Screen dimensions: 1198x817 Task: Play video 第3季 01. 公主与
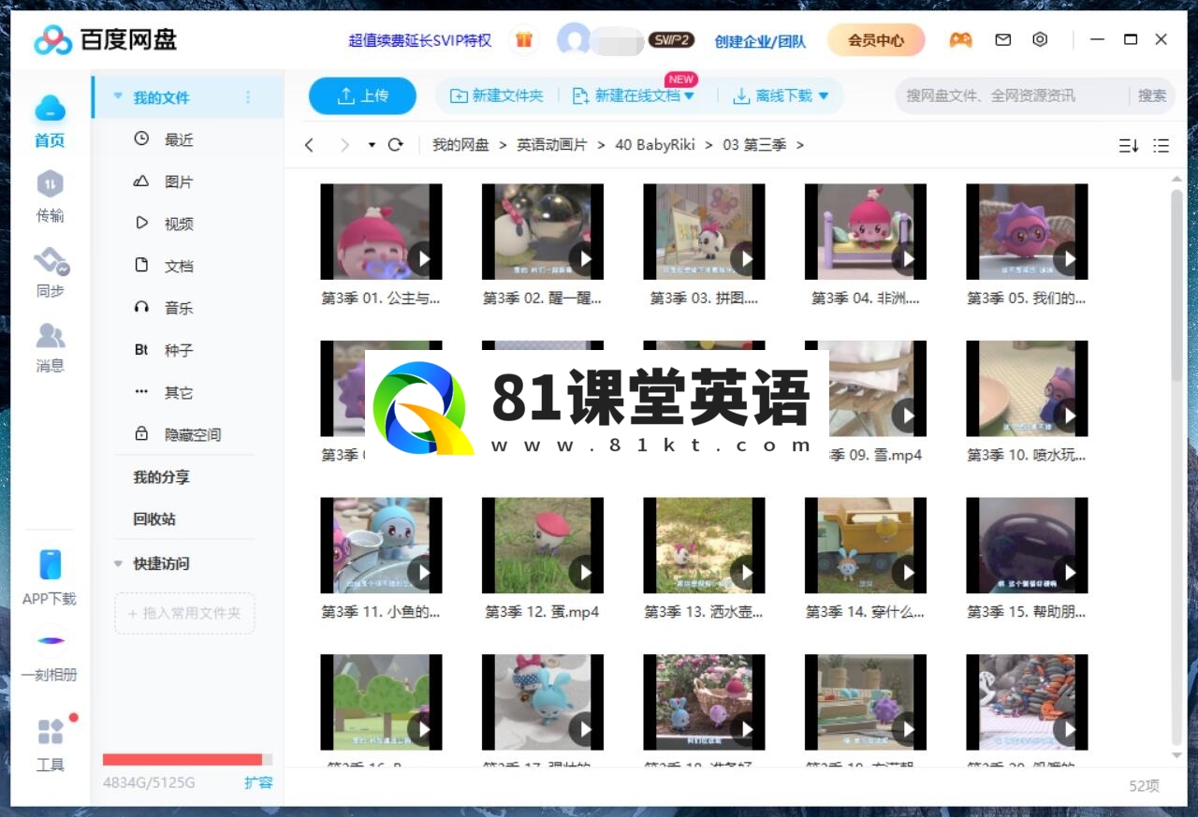coord(381,232)
